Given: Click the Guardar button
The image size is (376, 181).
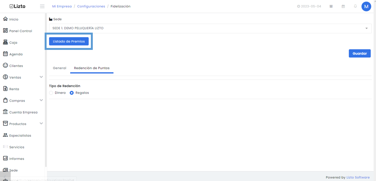Looking at the screenshot, I should (360, 53).
